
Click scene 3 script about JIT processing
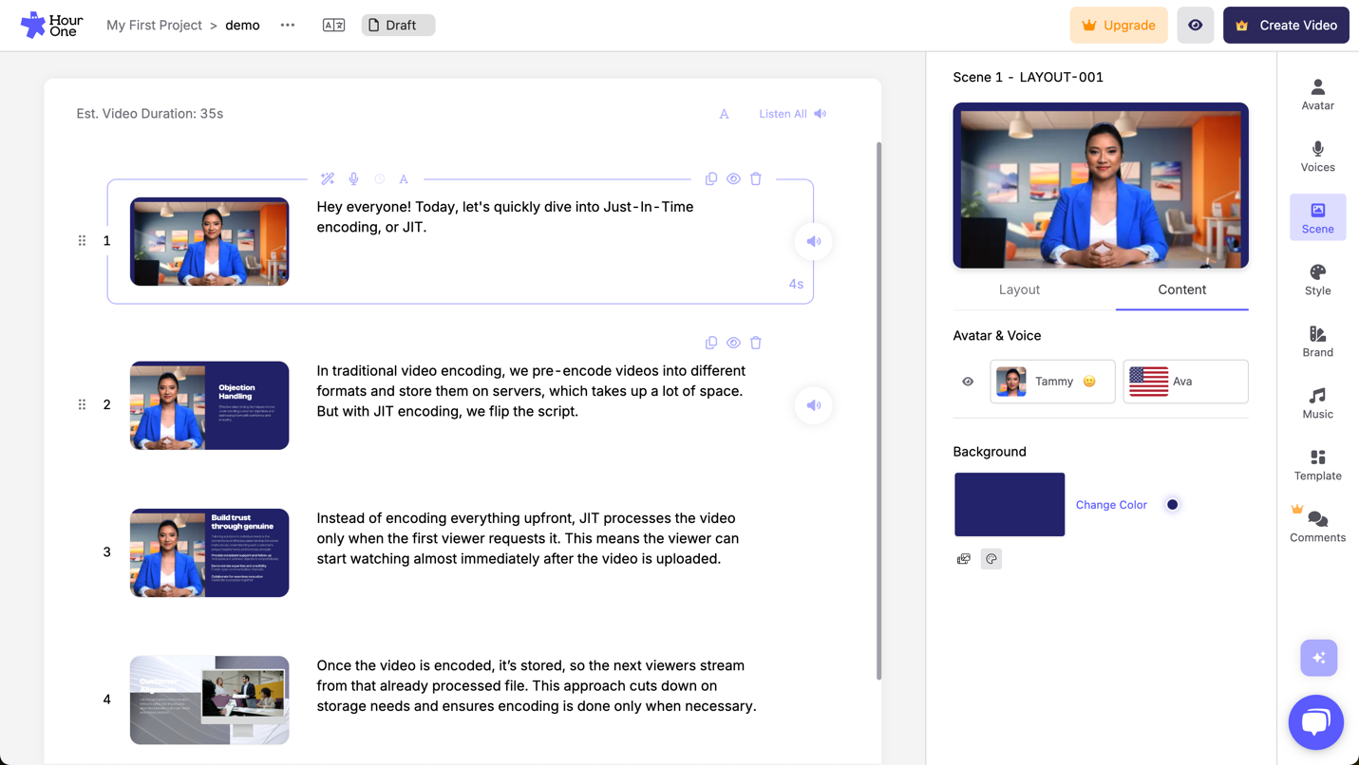coord(528,538)
